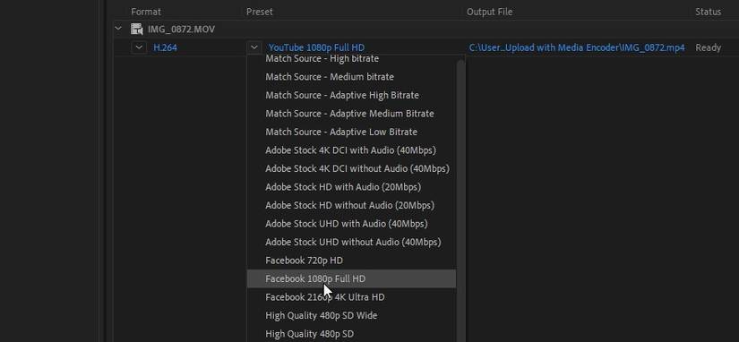Image resolution: width=739 pixels, height=342 pixels.
Task: Select Adobe Stock 4K DCI without Audio preset
Action: tap(351, 168)
